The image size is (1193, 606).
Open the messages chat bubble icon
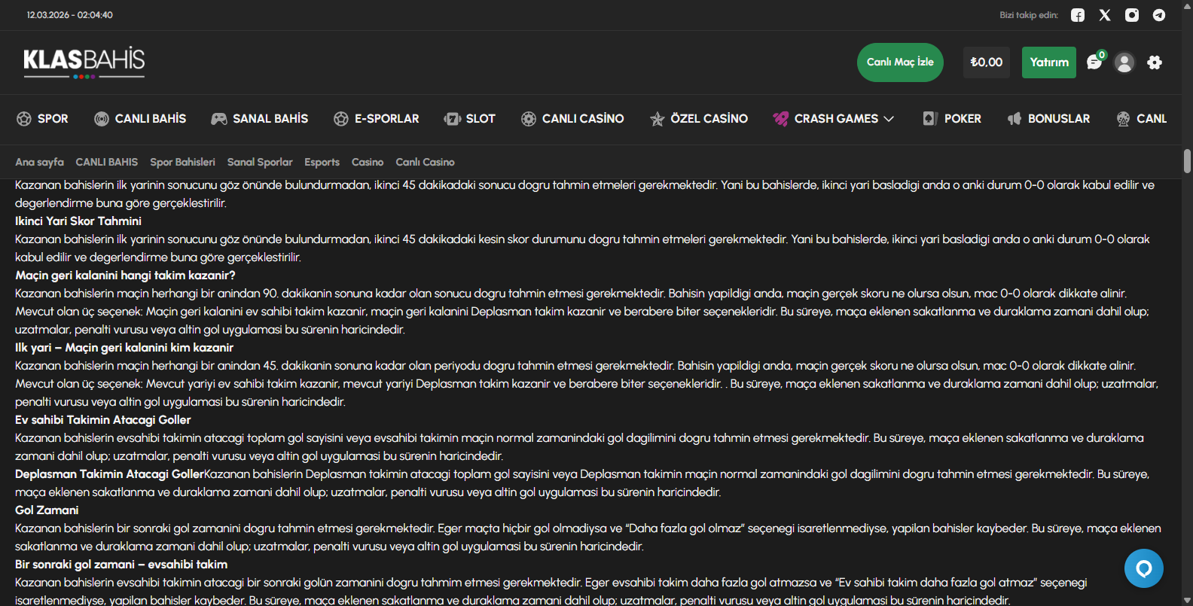pos(1094,62)
